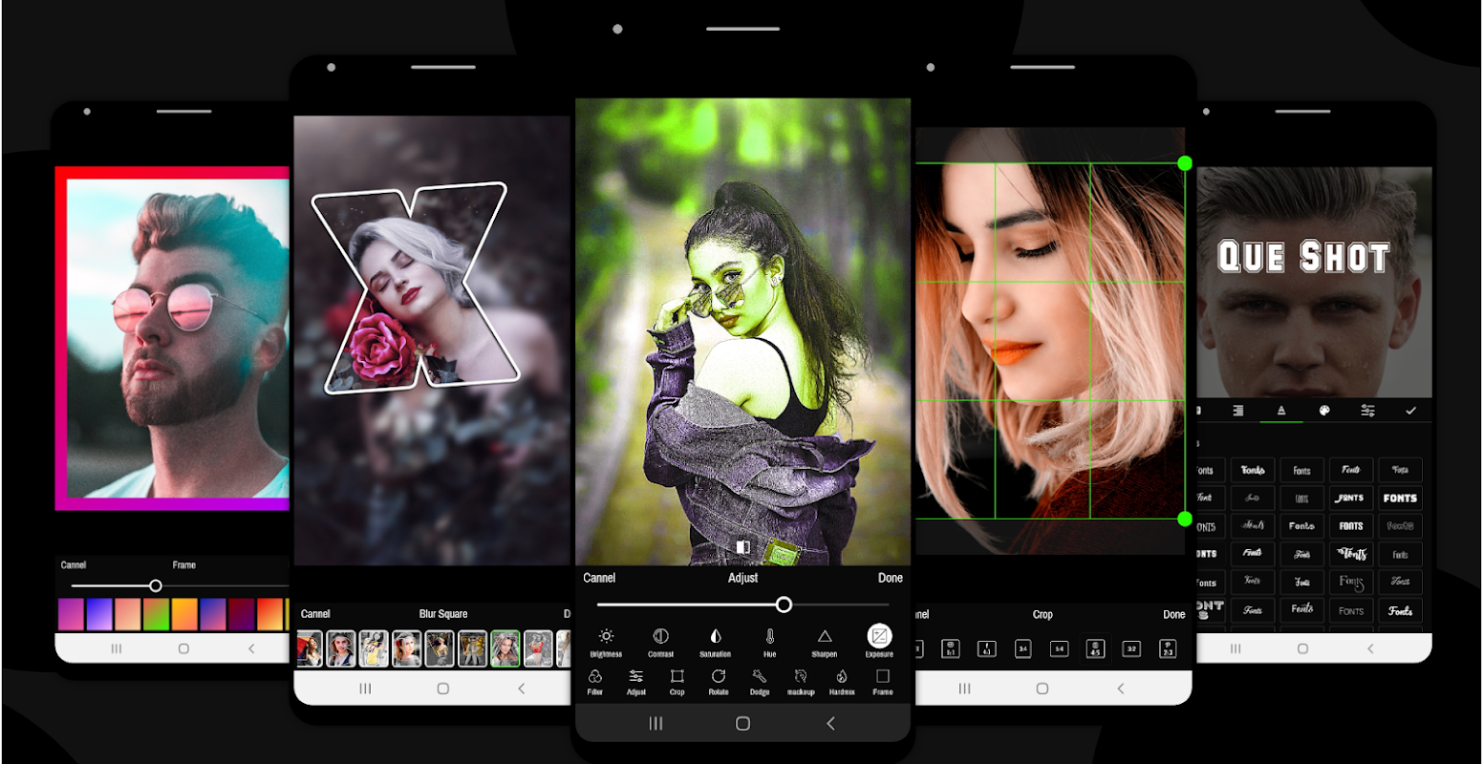This screenshot has width=1483, height=764.
Task: Pick the dark maroon frame swatch
Action: pyautogui.click(x=242, y=614)
